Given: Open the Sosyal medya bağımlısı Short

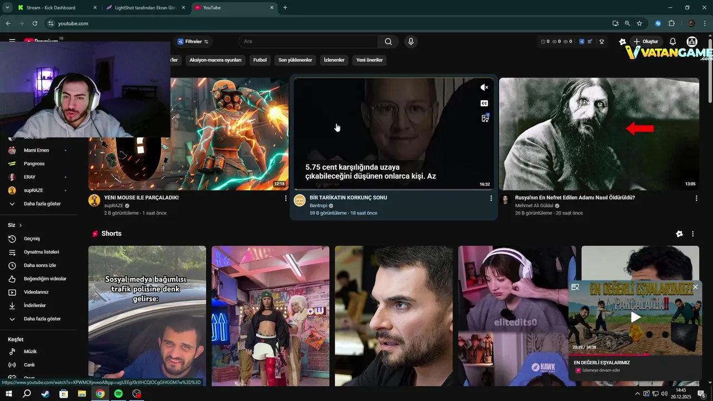Looking at the screenshot, I should point(147,316).
